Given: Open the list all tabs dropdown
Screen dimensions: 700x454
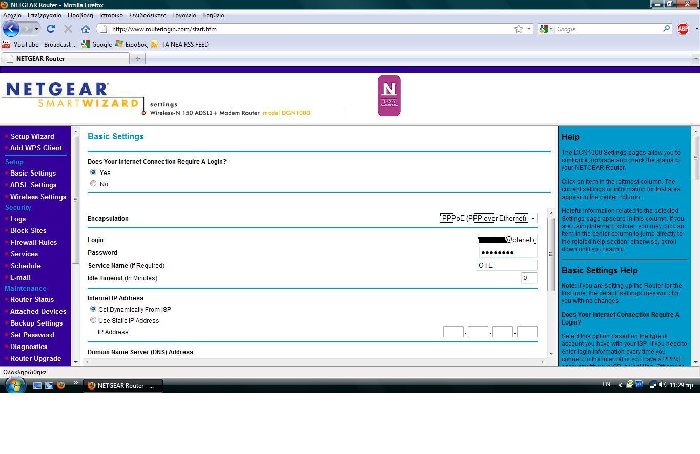Looking at the screenshot, I should [x=695, y=58].
